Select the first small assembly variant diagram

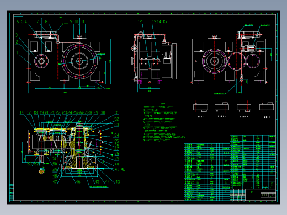click(x=201, y=107)
